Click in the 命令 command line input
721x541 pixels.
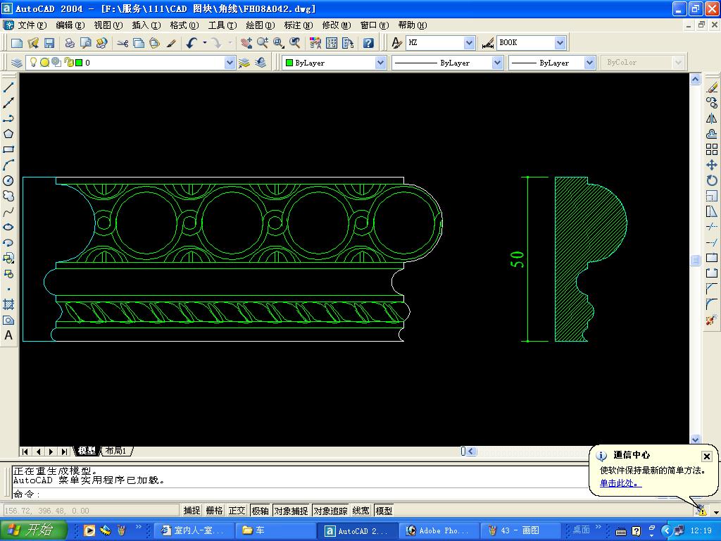(x=299, y=494)
